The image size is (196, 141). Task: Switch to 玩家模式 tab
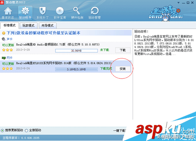28,26
